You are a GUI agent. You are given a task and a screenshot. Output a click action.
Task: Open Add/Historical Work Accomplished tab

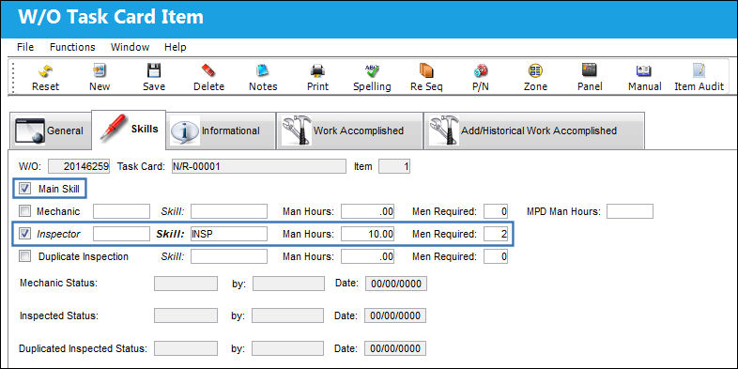(534, 131)
